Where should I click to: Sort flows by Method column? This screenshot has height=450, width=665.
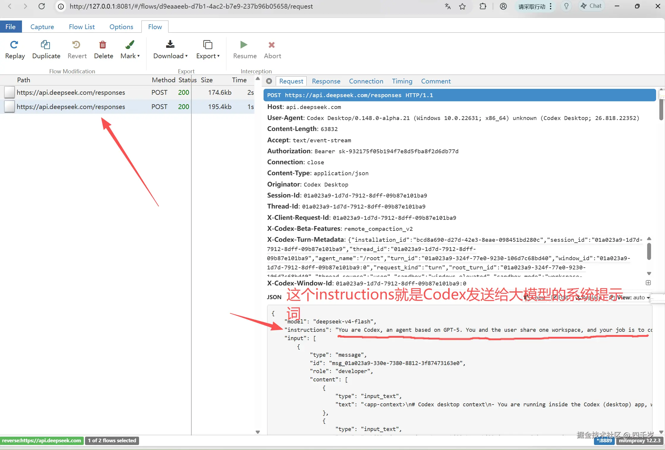[163, 80]
